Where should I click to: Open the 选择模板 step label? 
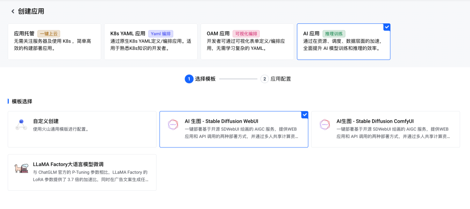[x=205, y=79]
